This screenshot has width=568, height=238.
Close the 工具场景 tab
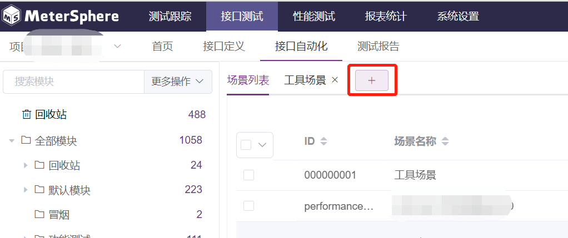pyautogui.click(x=335, y=80)
